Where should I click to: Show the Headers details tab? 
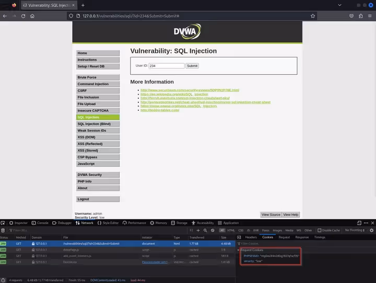coord(251,237)
